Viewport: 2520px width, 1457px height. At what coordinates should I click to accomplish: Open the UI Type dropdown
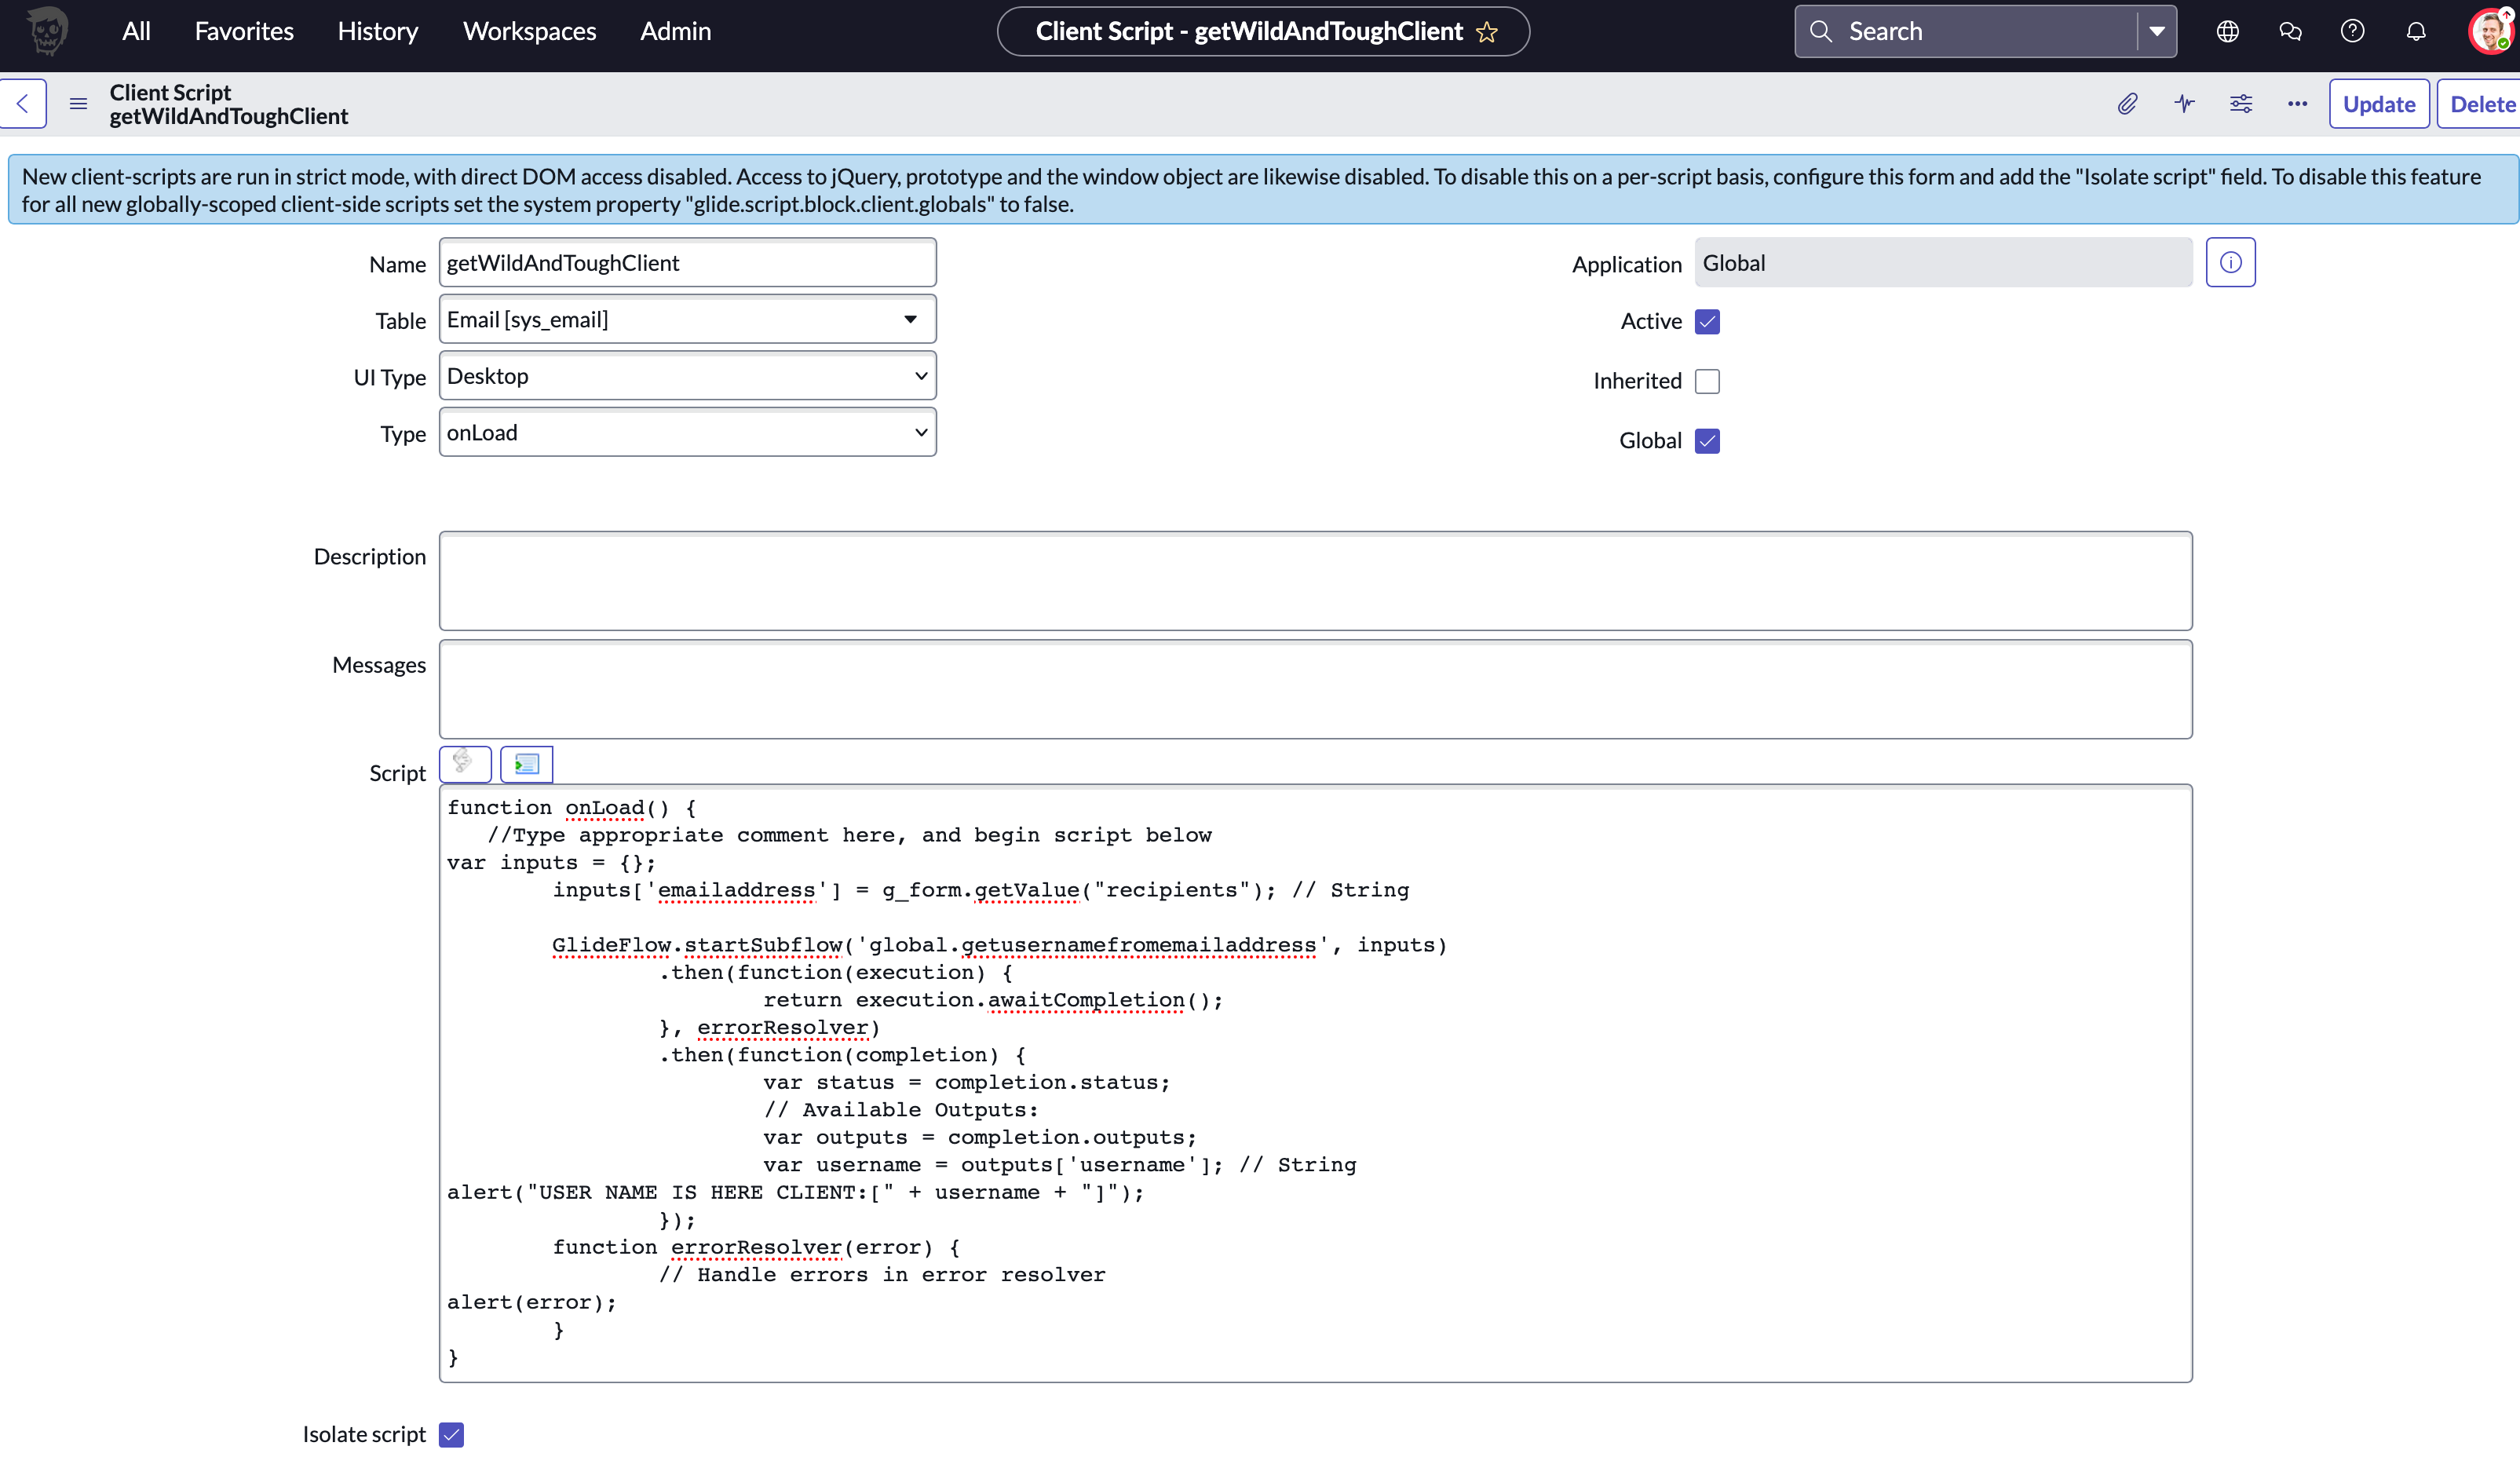pos(687,376)
